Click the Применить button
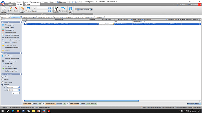Viewport: 202px width, 113px height. pos(16,93)
